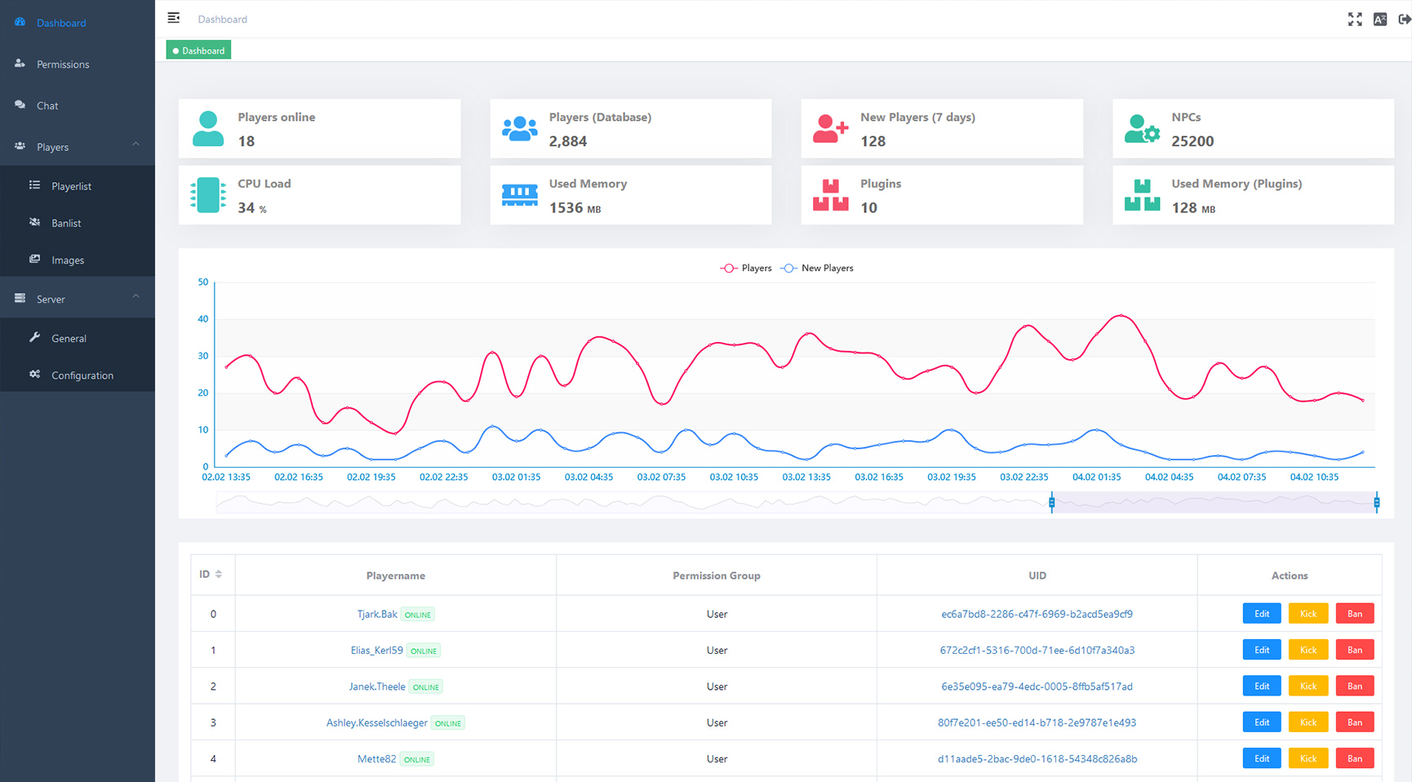Click the NPCs gear-person icon

[1141, 129]
